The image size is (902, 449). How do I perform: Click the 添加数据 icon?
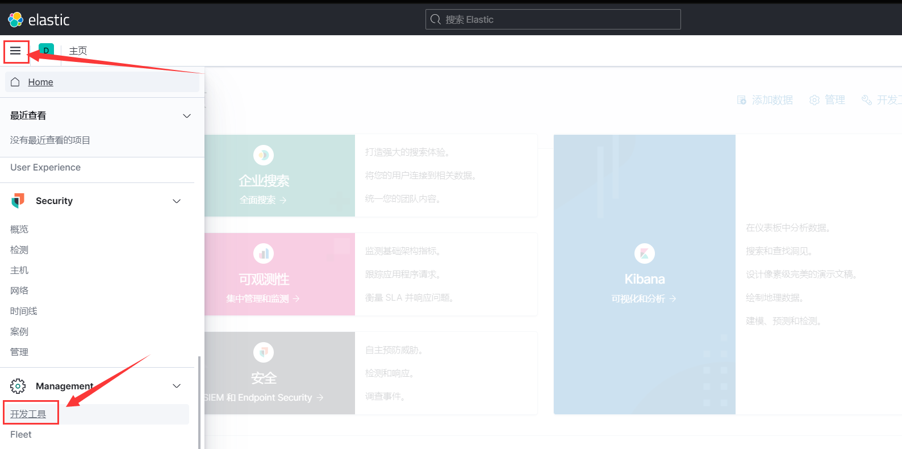click(x=742, y=100)
